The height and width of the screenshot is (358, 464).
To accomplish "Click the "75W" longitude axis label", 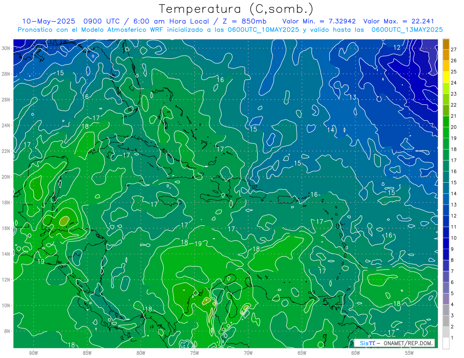I will (x=194, y=353).
